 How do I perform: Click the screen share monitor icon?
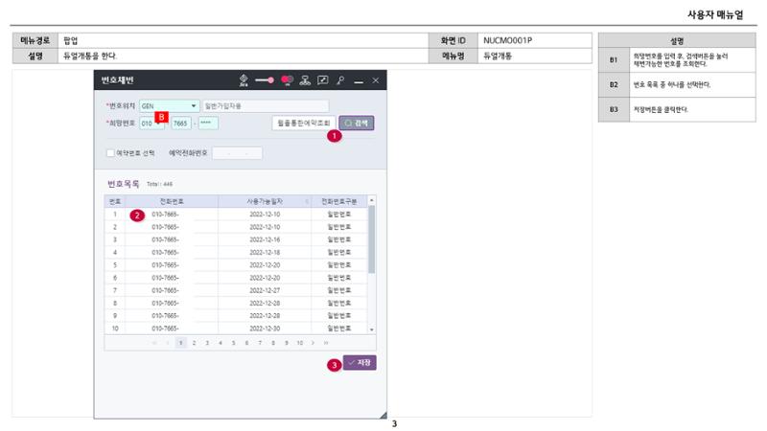(x=323, y=80)
